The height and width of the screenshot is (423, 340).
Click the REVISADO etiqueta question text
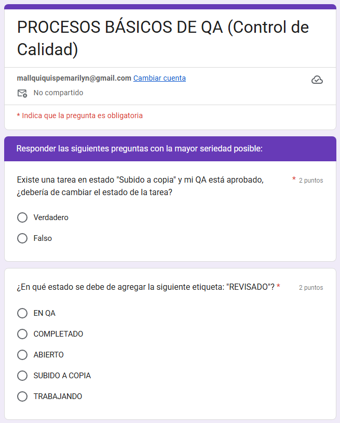[145, 287]
